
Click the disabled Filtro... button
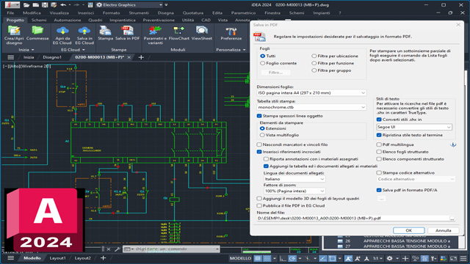(x=275, y=73)
